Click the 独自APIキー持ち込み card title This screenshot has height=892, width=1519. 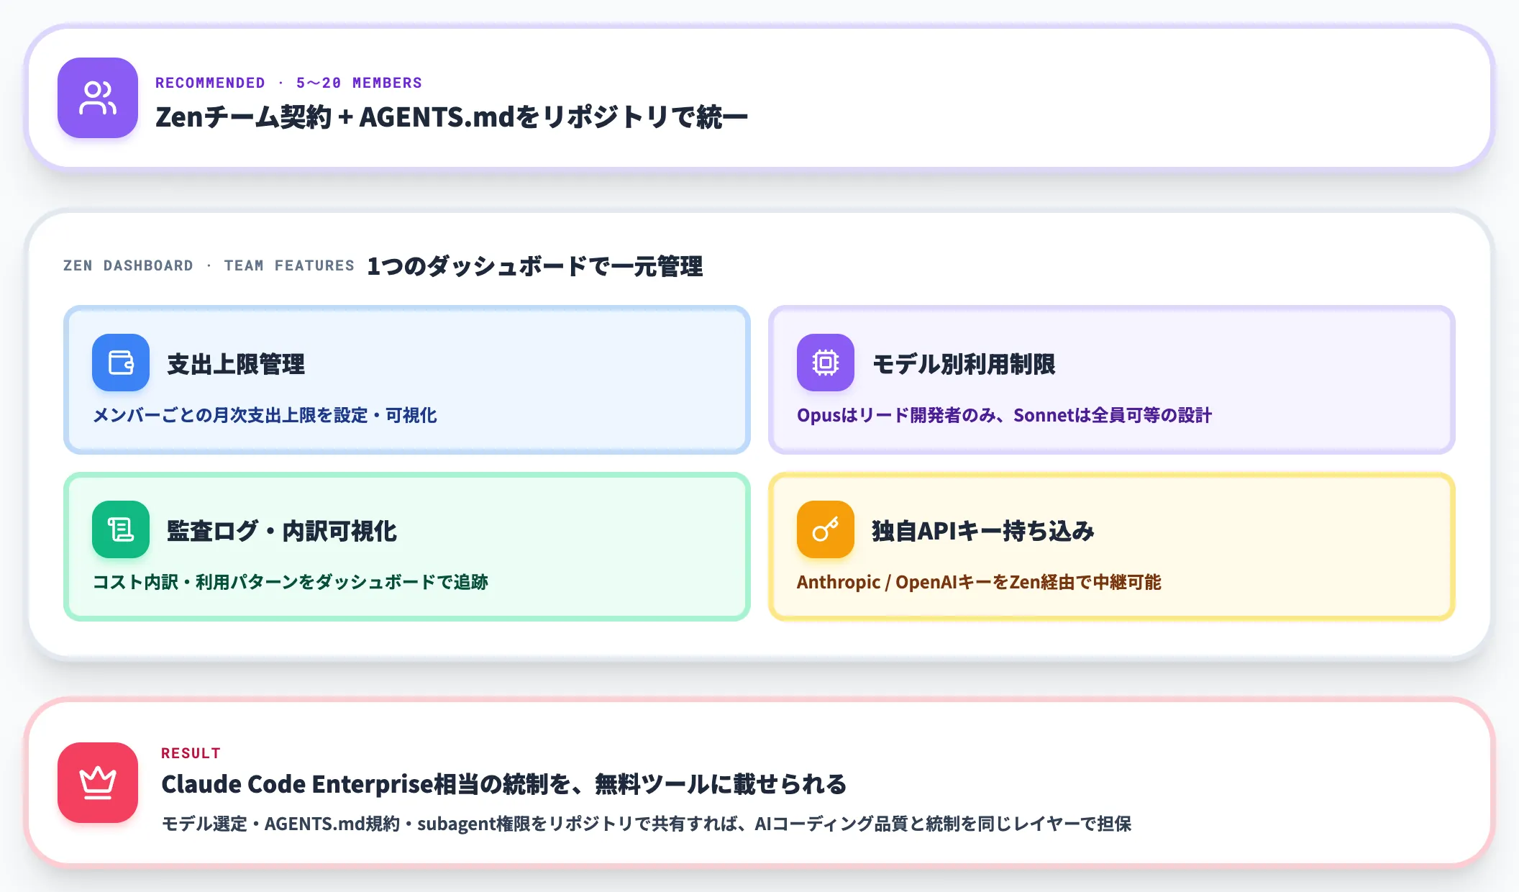(x=983, y=531)
